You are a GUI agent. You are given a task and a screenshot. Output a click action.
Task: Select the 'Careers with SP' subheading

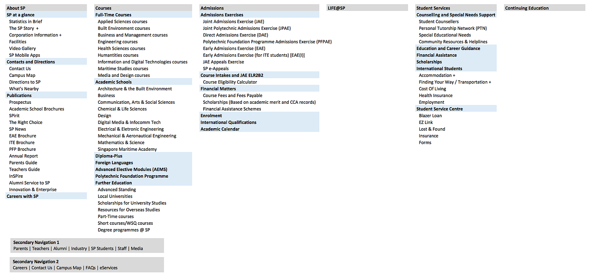(x=46, y=196)
